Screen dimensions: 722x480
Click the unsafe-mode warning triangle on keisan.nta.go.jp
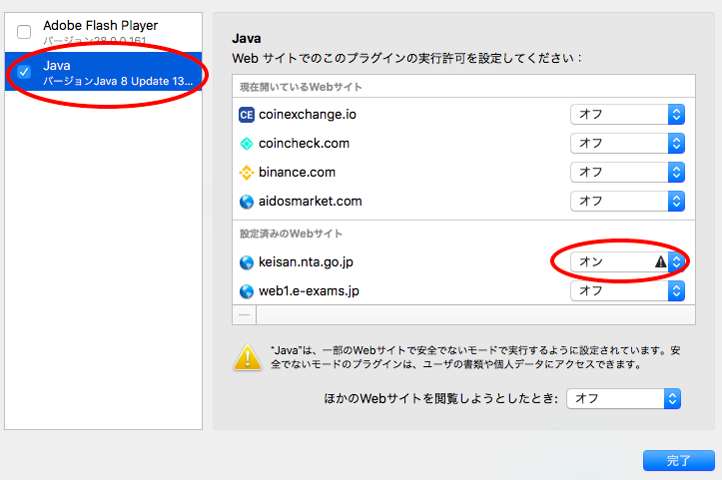click(661, 261)
